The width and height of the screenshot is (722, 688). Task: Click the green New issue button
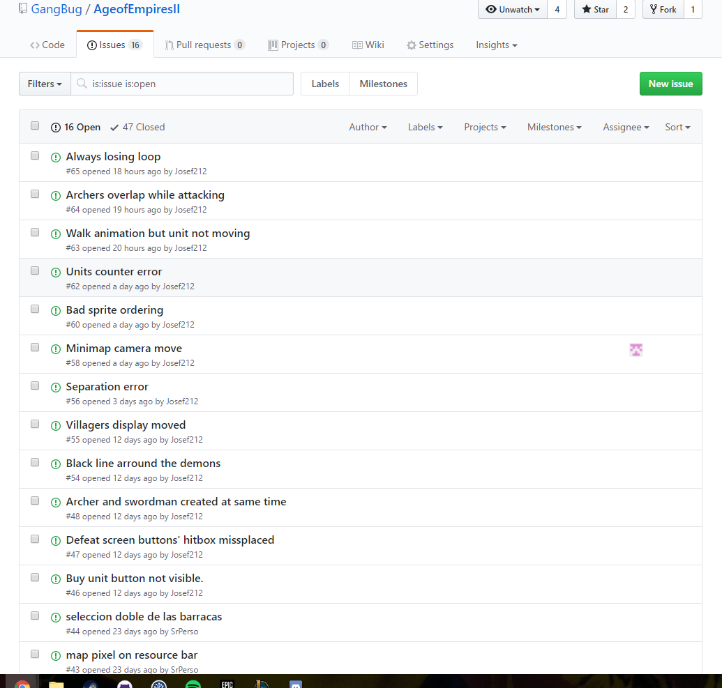pos(670,84)
